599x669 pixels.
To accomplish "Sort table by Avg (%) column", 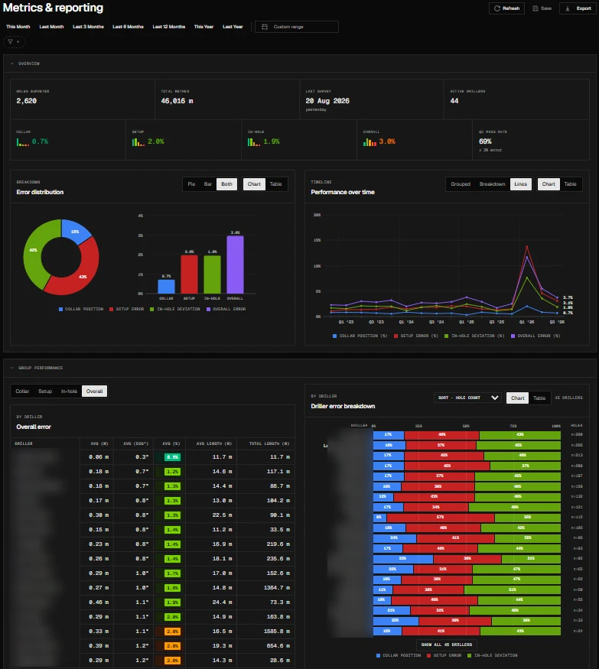I will [x=171, y=443].
